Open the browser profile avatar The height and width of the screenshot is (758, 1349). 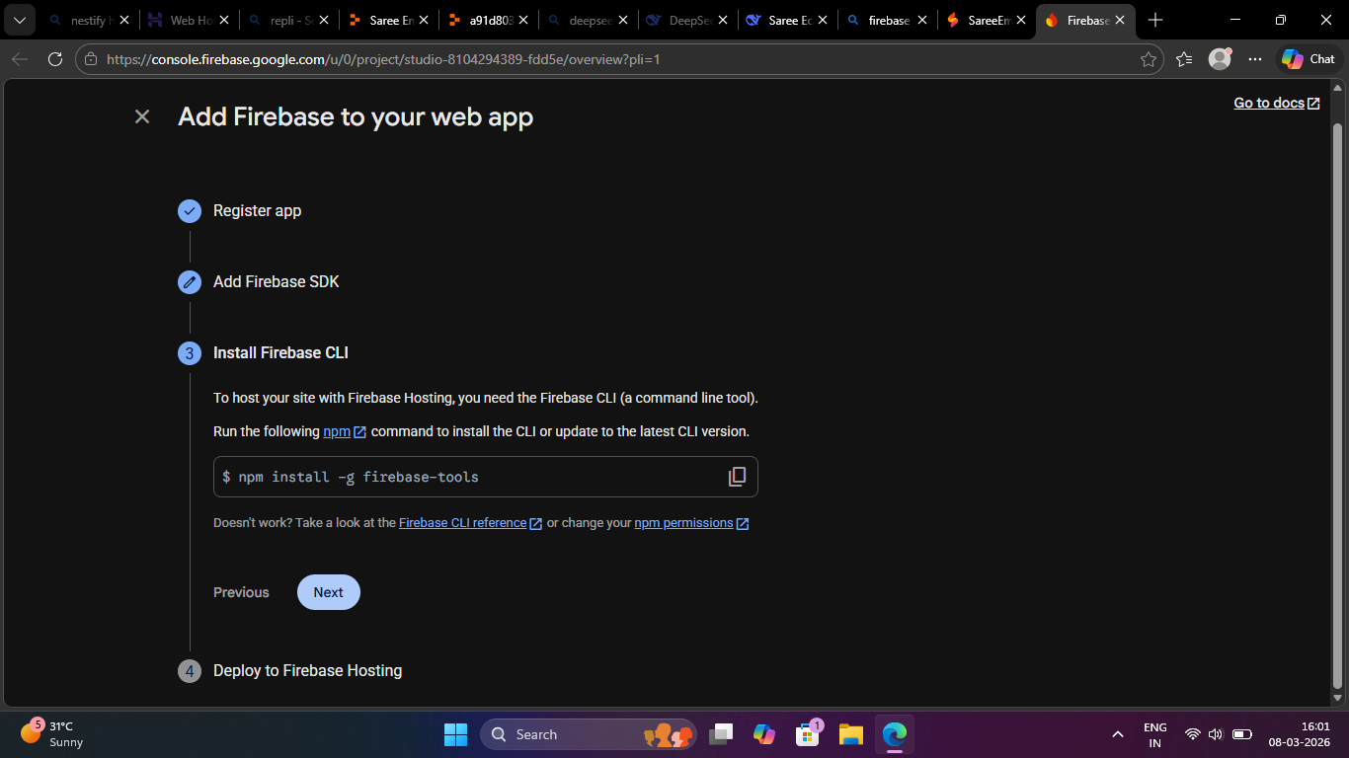1220,59
